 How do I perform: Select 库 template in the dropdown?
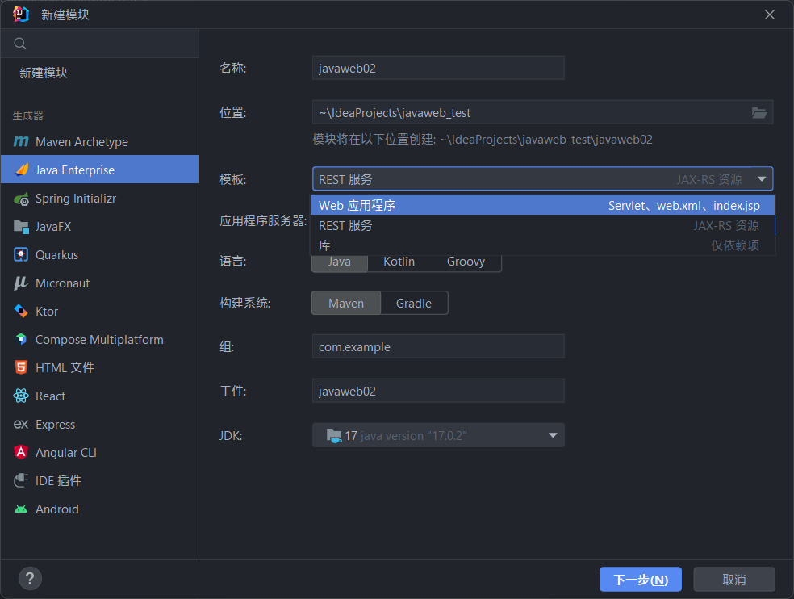point(325,245)
